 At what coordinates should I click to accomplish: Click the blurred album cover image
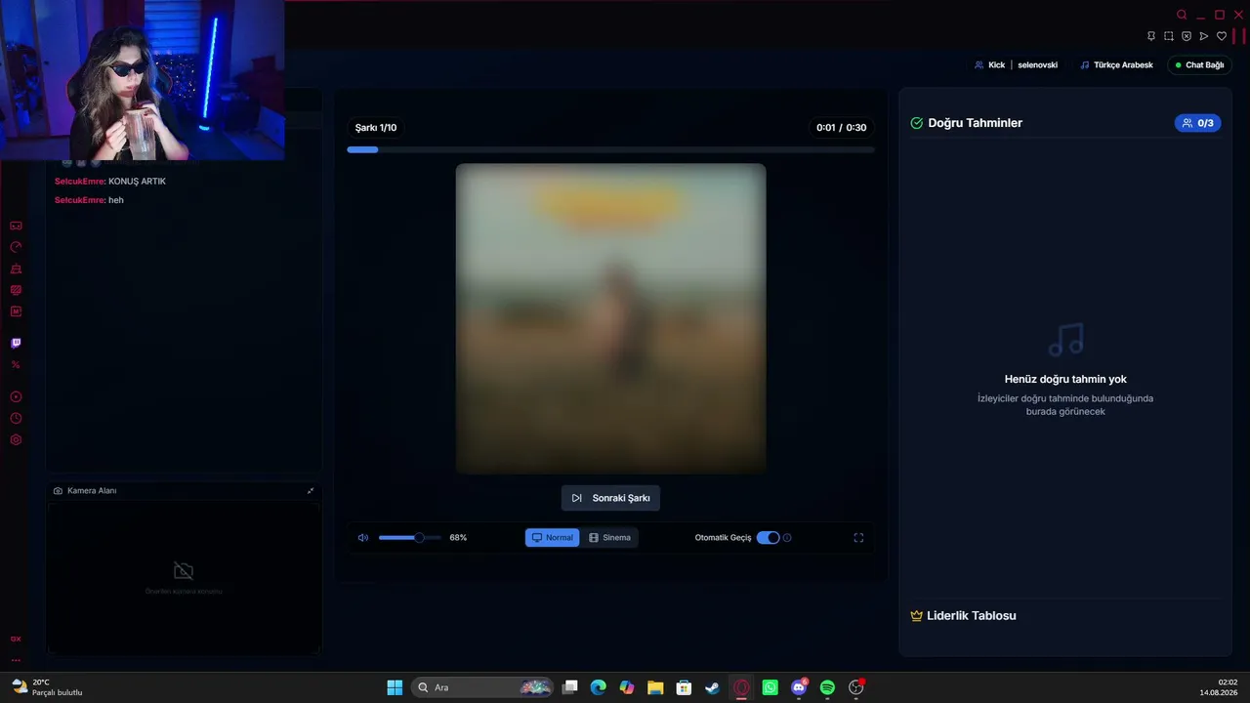(x=610, y=318)
